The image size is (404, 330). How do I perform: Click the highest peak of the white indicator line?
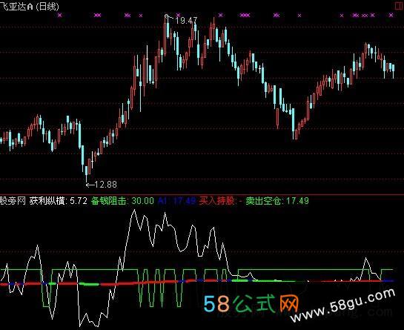pyautogui.click(x=133, y=211)
